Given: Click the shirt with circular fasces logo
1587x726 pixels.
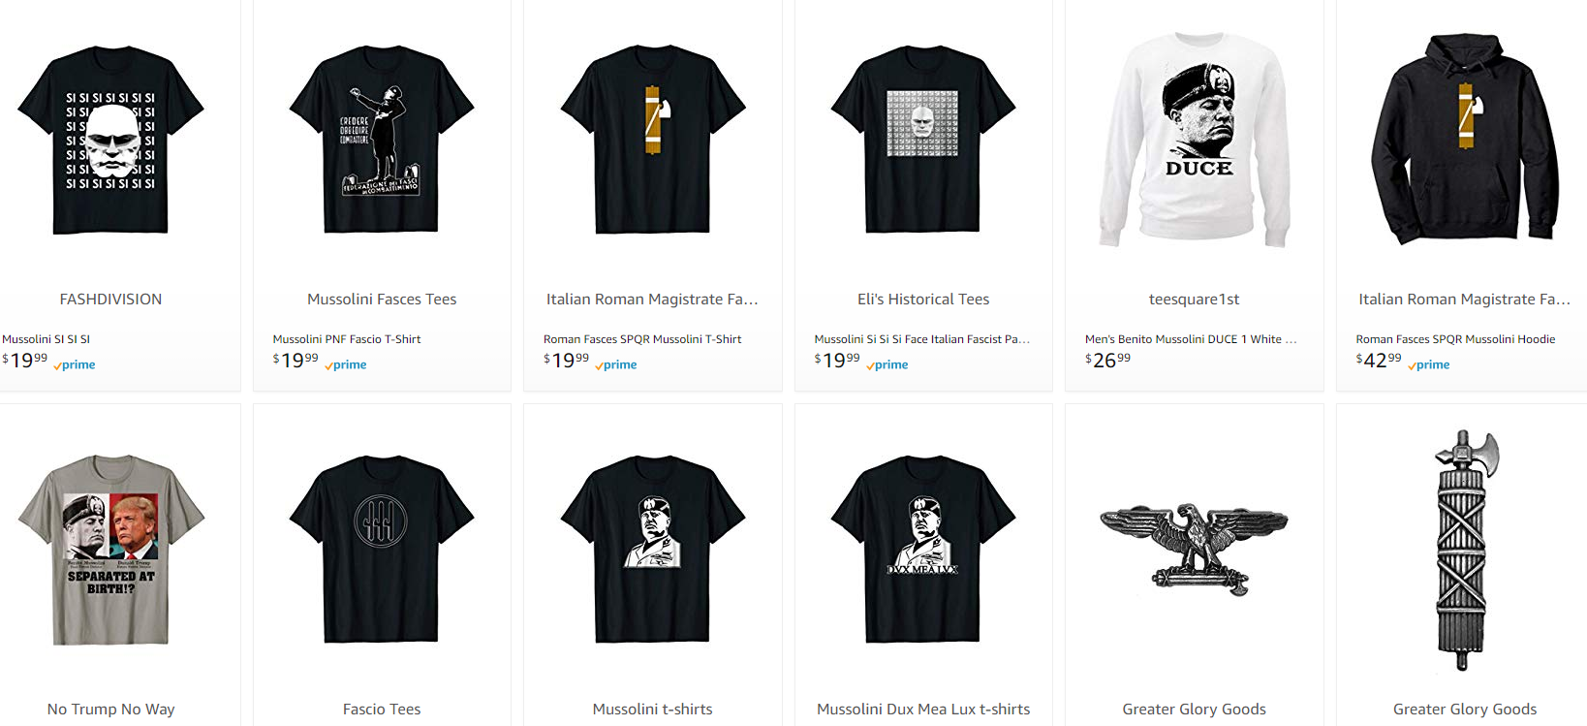Looking at the screenshot, I should 382,550.
